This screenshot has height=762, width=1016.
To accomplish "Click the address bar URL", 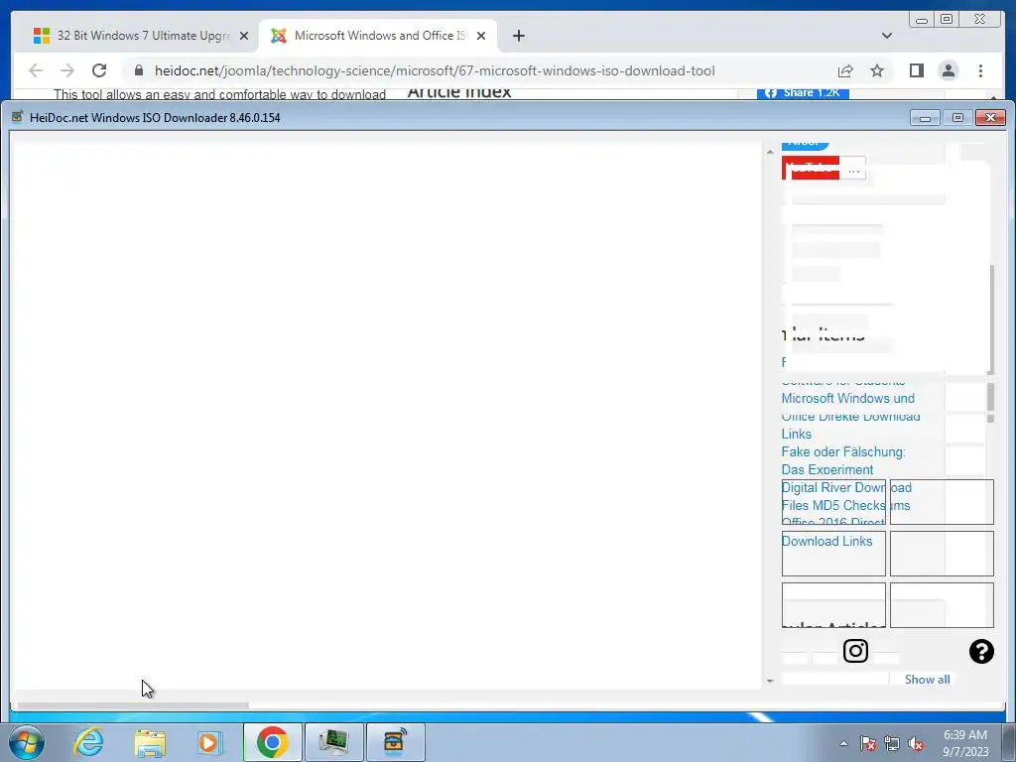I will [435, 70].
